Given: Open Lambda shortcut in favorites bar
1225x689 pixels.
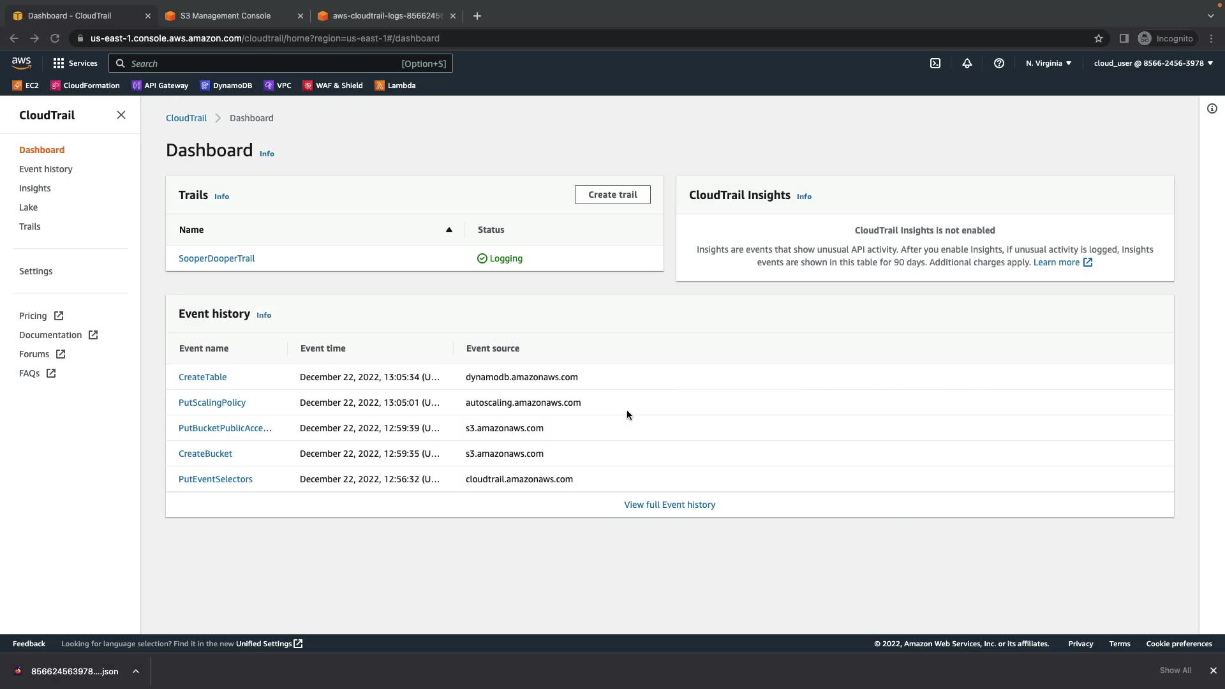Looking at the screenshot, I should click(x=395, y=85).
